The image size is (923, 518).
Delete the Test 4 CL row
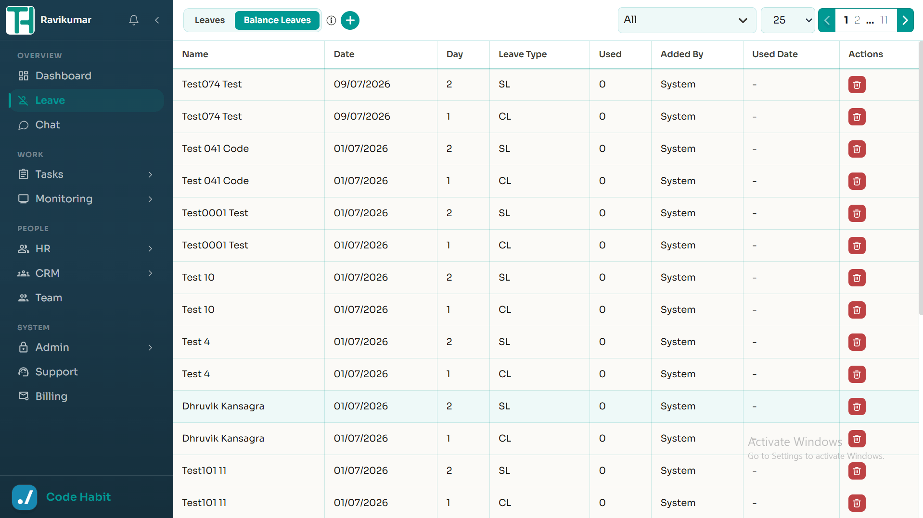tap(857, 374)
